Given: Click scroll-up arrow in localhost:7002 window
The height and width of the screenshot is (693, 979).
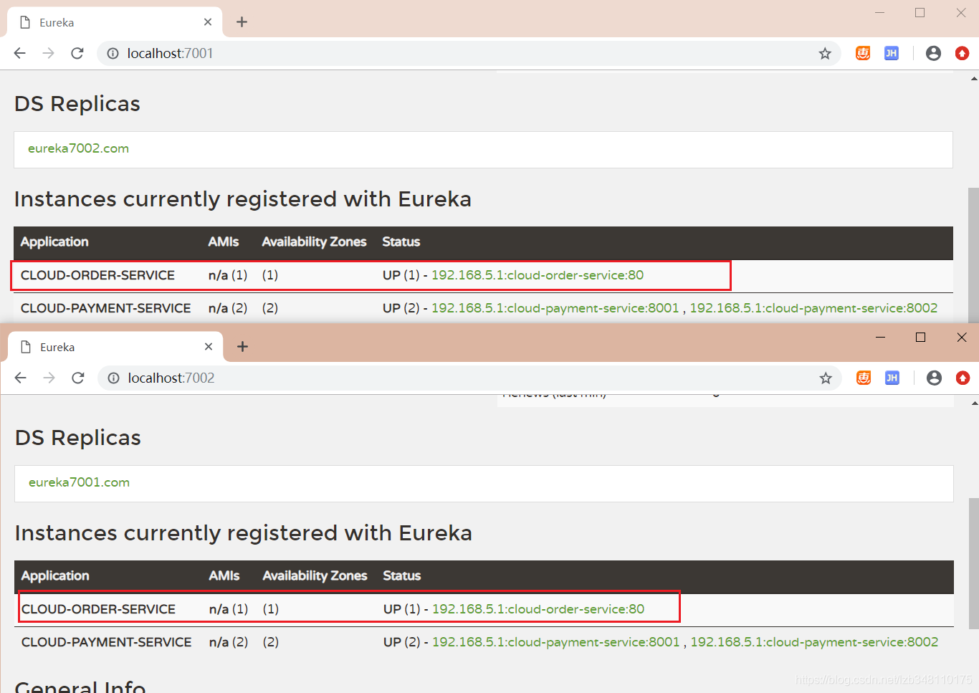Looking at the screenshot, I should point(974,403).
